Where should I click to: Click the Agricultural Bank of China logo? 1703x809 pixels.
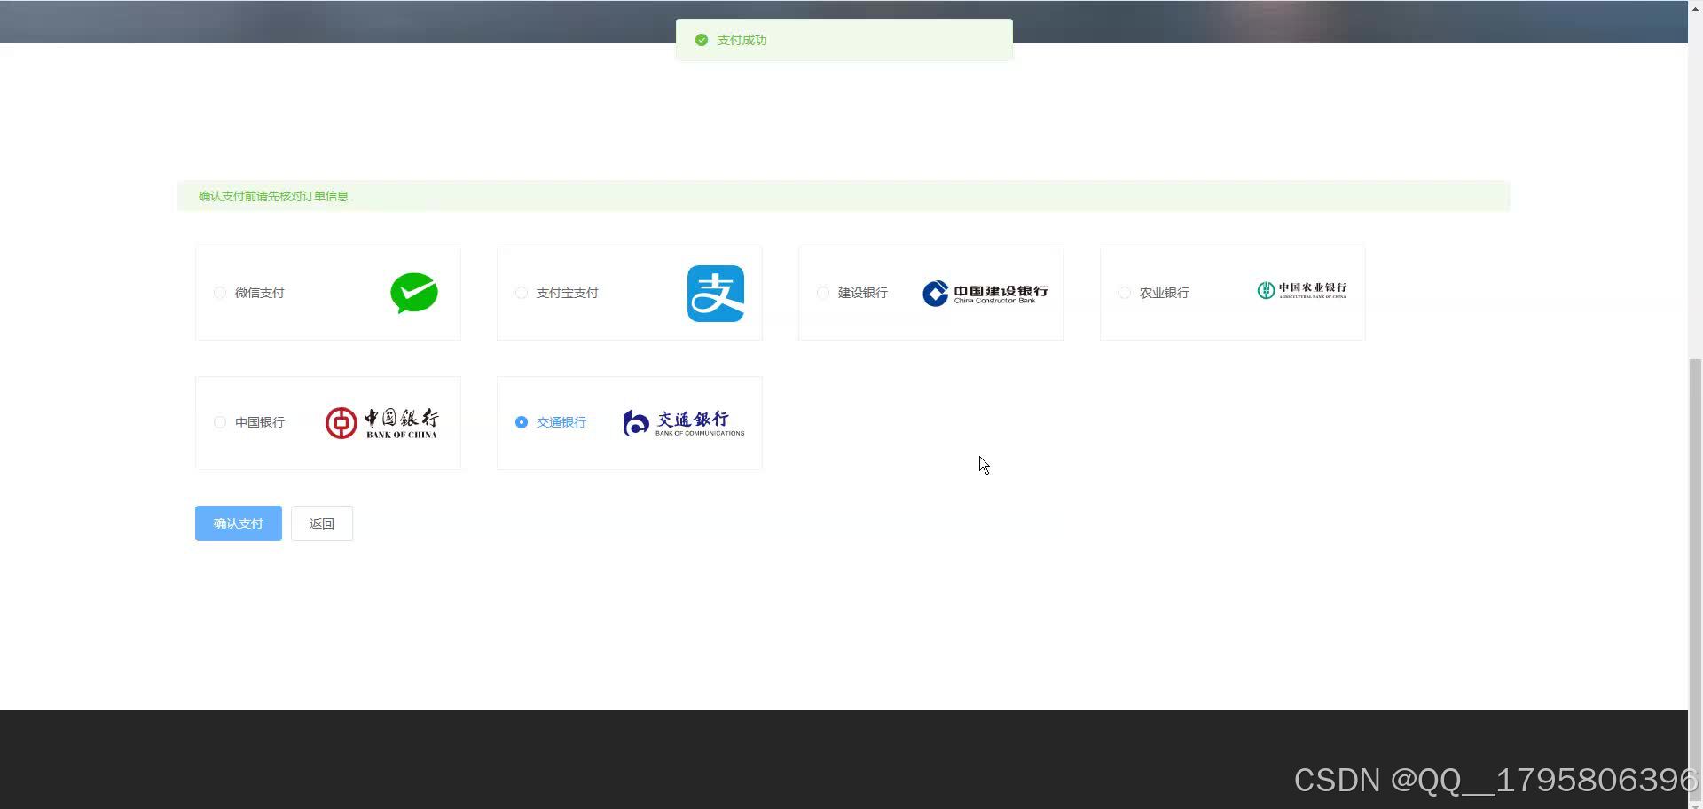(x=1301, y=289)
